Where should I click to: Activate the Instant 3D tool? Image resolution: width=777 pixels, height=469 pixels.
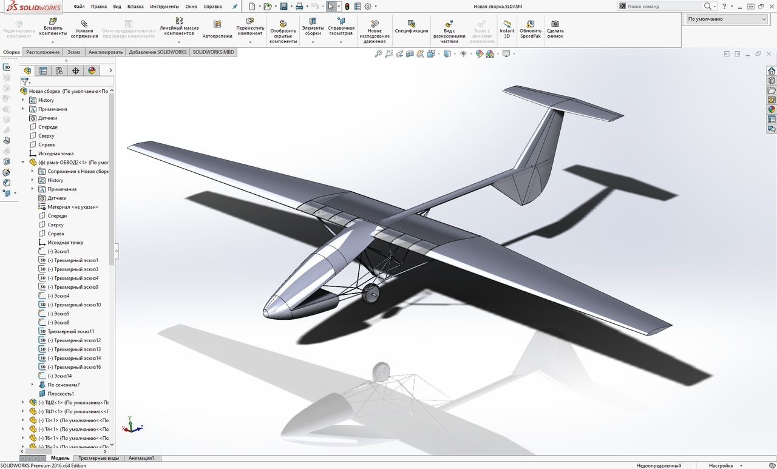507,24
